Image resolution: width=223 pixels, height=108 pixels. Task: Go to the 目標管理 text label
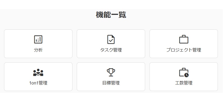coord(111,83)
